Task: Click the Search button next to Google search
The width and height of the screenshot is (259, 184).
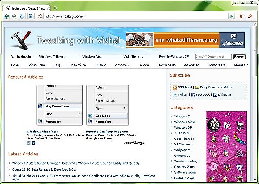Action: (x=239, y=57)
